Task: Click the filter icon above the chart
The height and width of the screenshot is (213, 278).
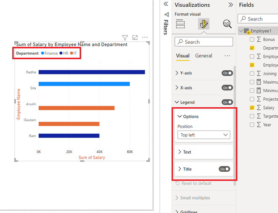Action: pyautogui.click(x=125, y=37)
